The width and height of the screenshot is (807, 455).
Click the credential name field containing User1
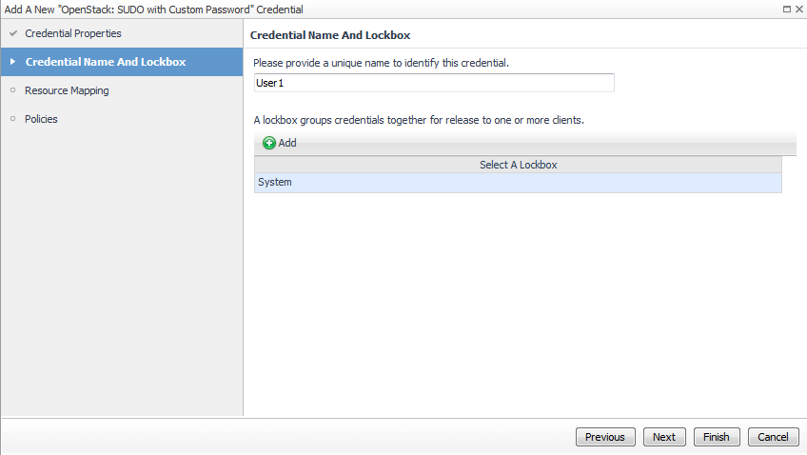(x=433, y=83)
